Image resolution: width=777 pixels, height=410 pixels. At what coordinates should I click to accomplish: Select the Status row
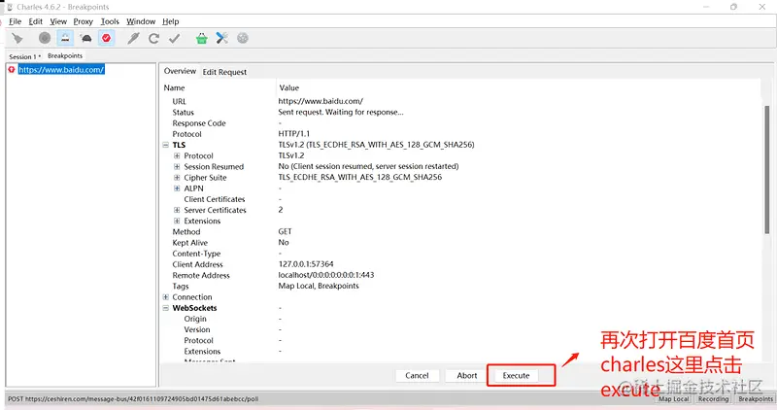tap(461, 113)
